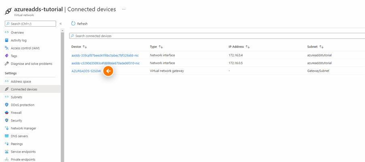
Task: Open aadds-c3290d35093c4fd89b6e870ade06f310-nic device link
Action: tap(106, 63)
